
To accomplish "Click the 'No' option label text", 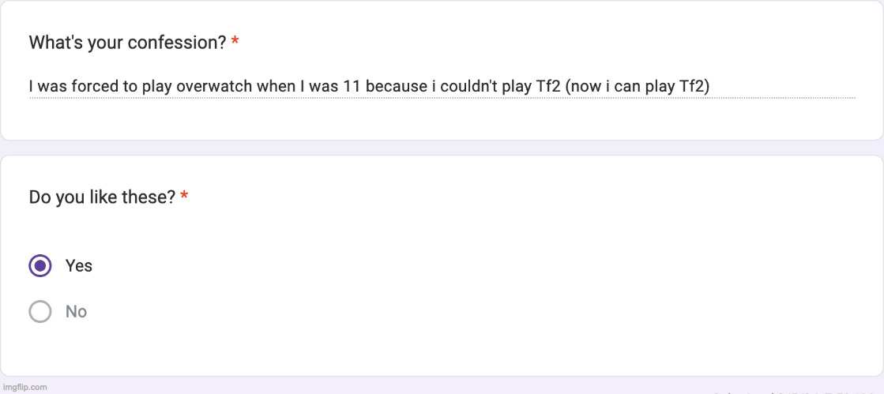I will point(76,312).
